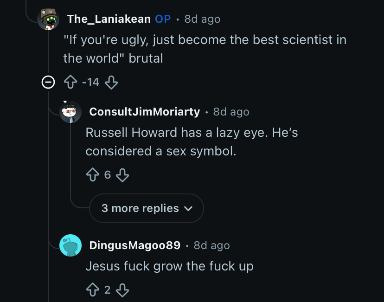Upvote ConsultJimMoriarty's Russell Howard comment
This screenshot has width=384, height=302.
(93, 175)
